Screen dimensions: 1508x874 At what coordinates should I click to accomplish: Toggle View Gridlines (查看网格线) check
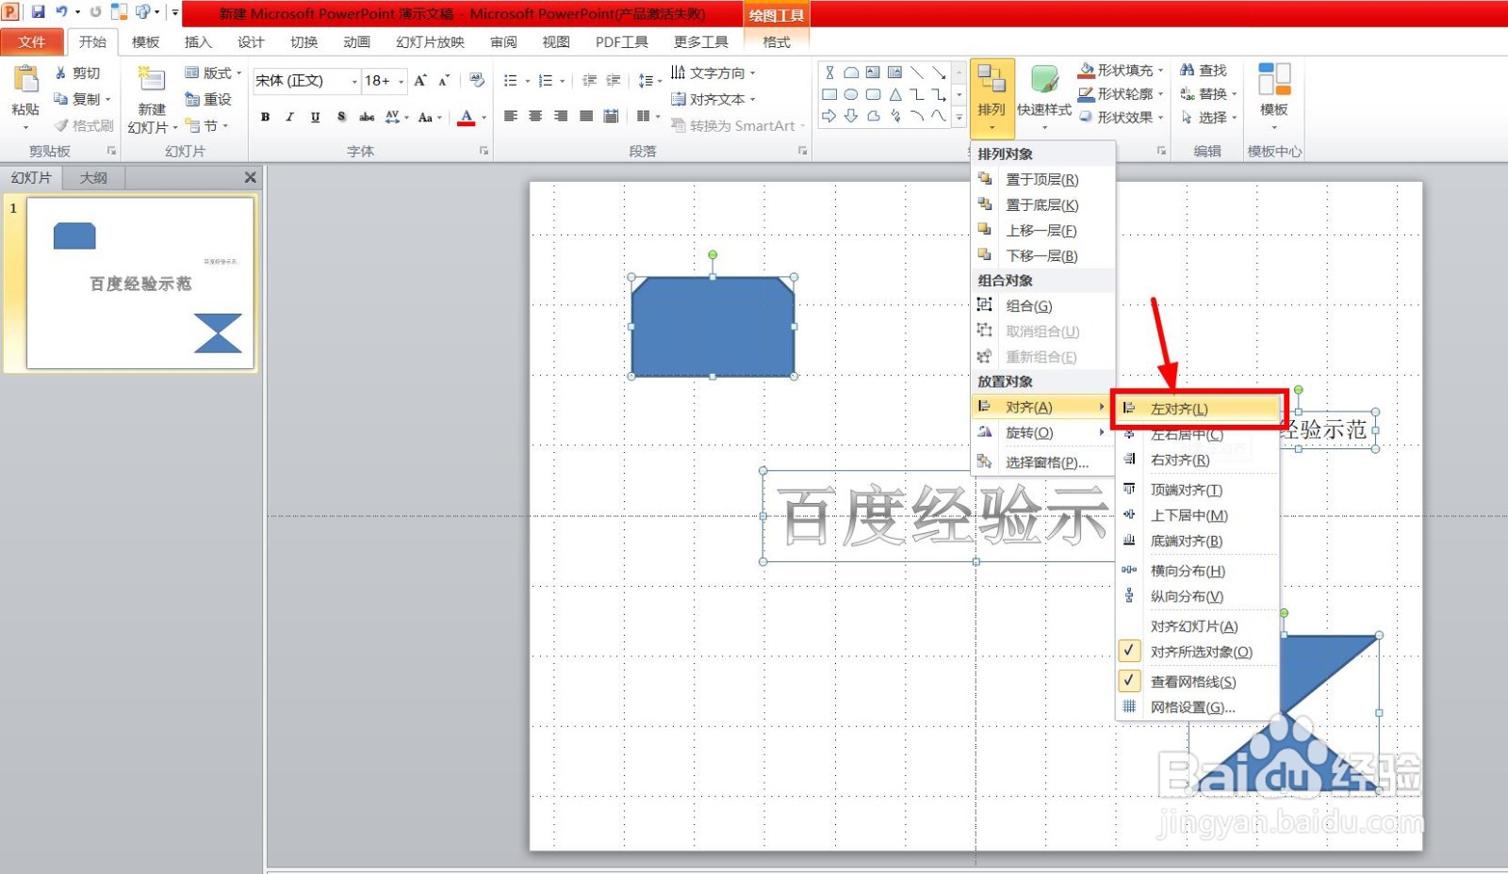1197,682
